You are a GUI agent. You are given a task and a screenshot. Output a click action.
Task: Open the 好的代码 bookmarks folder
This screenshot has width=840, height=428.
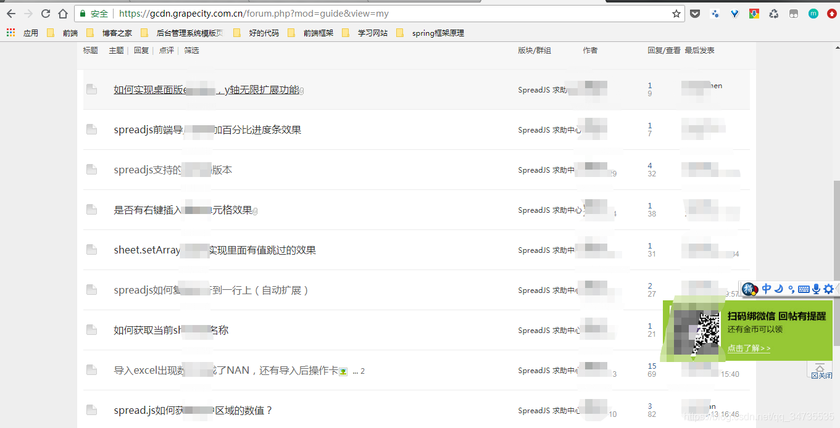[256, 33]
